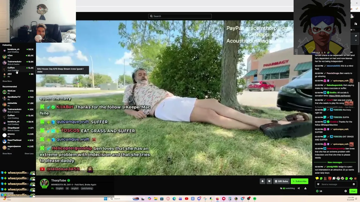360x202 pixels.
Task: Click the Kick points balance icon
Action: coord(317,191)
